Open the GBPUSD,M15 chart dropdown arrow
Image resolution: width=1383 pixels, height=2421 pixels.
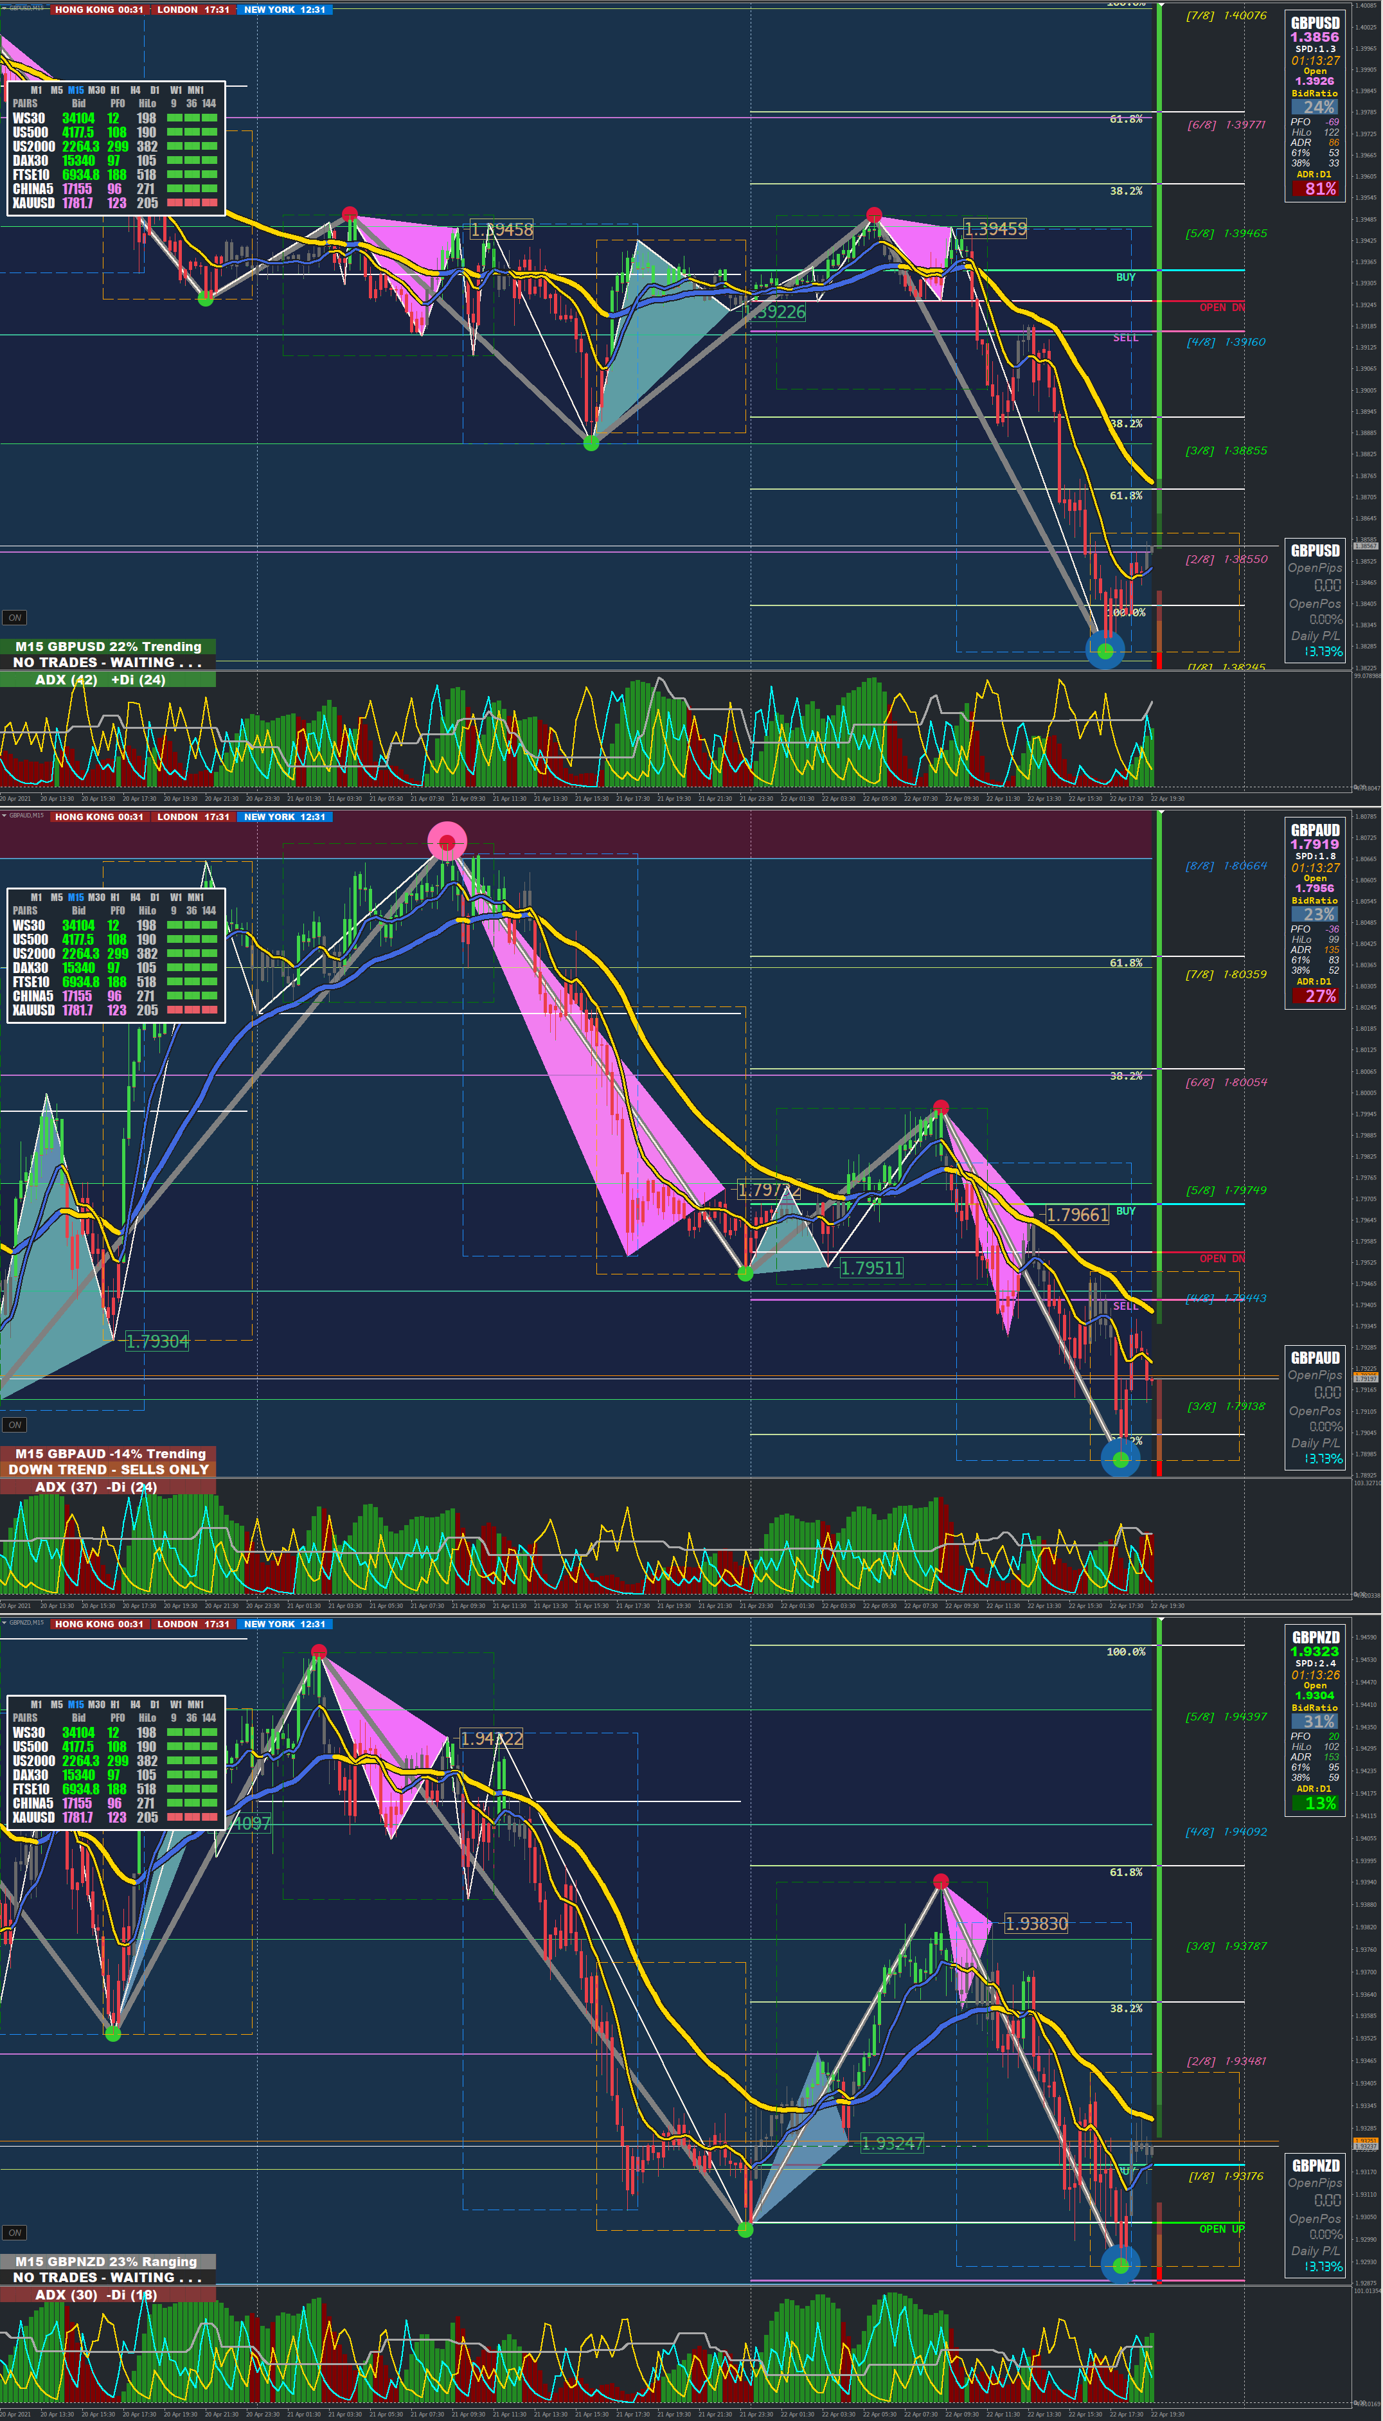[4, 8]
